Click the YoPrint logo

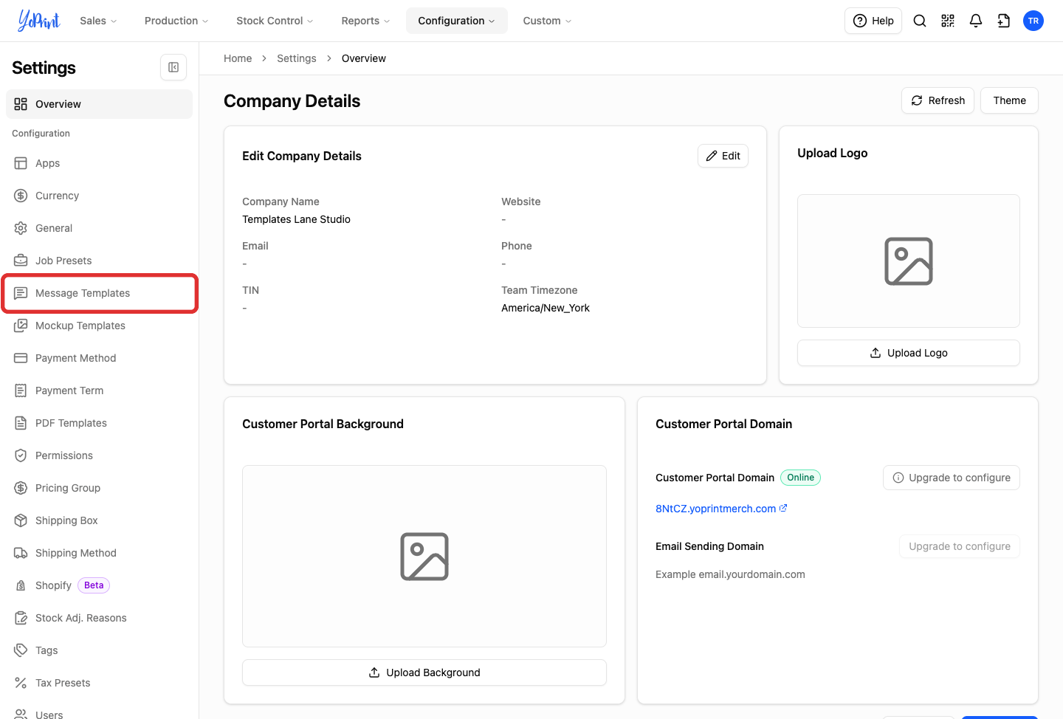tap(39, 21)
